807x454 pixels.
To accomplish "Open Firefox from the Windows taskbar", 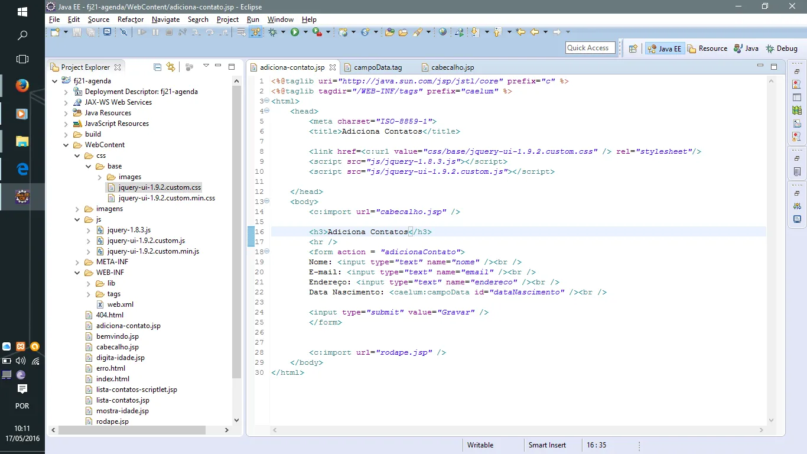I will (22, 86).
